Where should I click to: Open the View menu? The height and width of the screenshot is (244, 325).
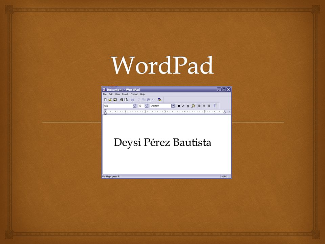coord(117,94)
